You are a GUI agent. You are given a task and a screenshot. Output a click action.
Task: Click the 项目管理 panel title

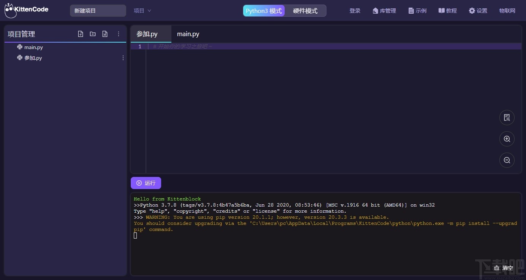point(21,34)
